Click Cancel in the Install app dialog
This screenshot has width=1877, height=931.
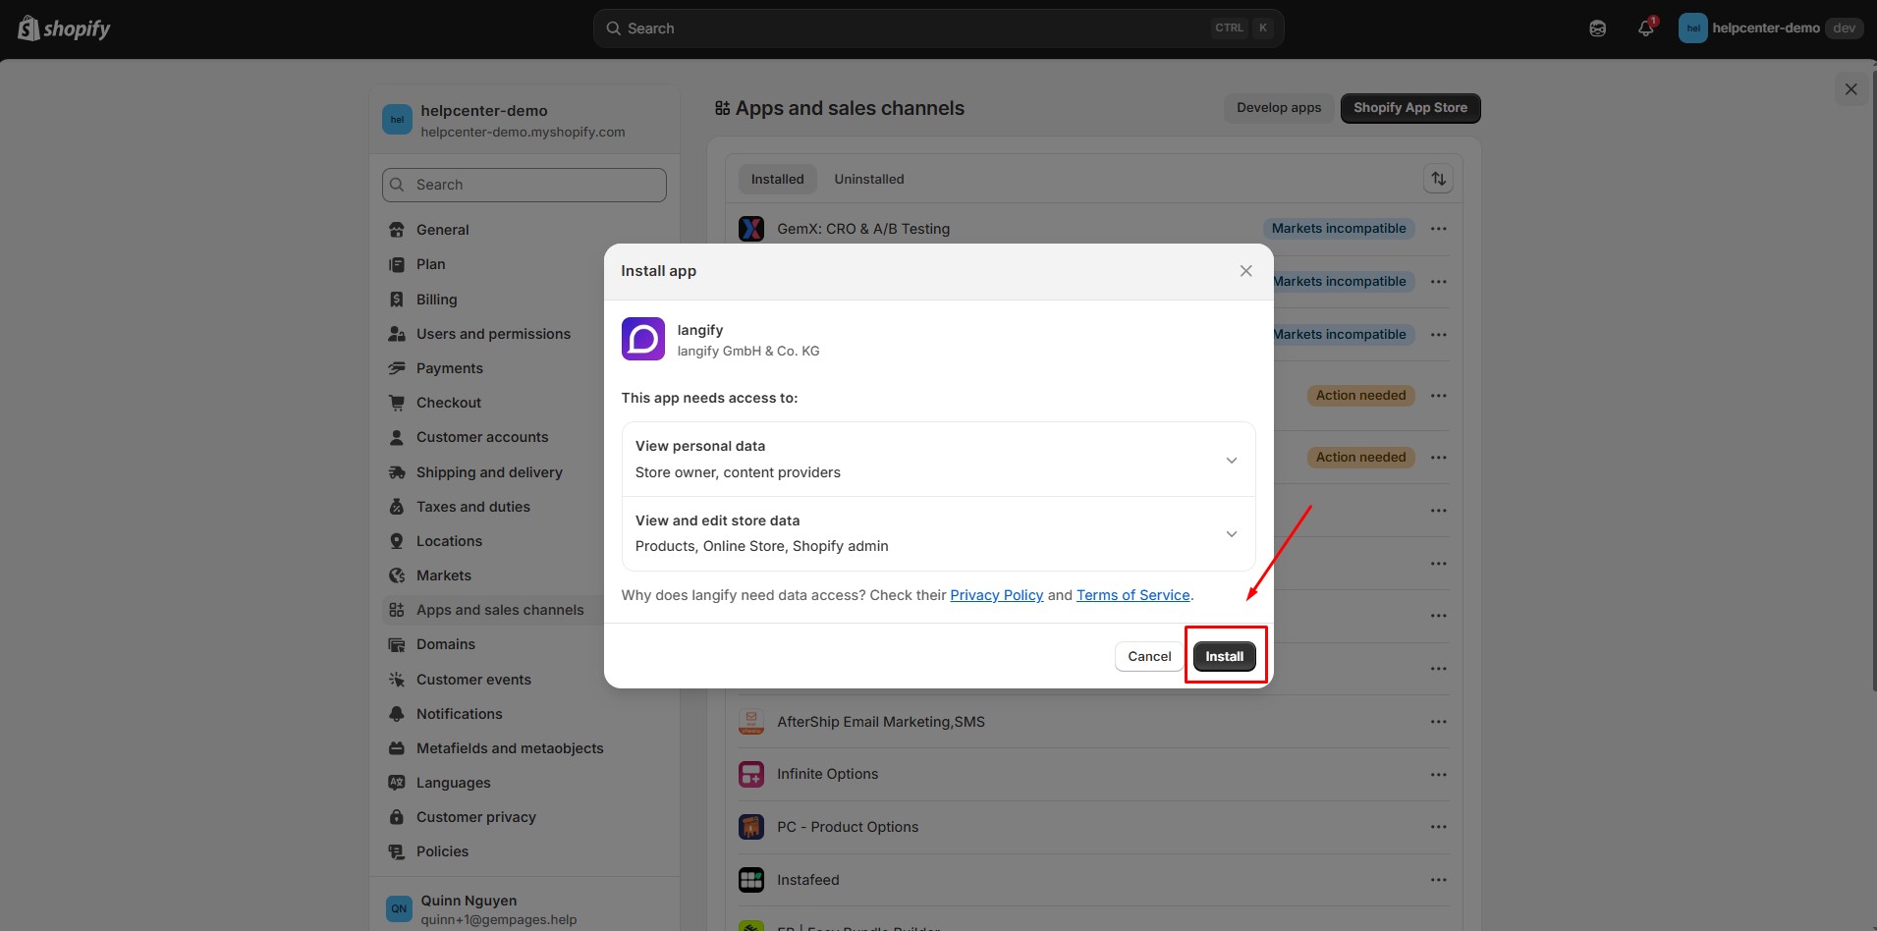1148,655
